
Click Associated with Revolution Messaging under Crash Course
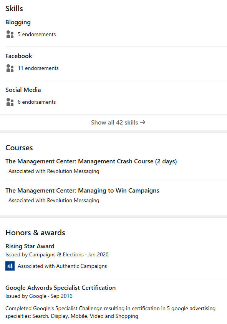click(54, 171)
